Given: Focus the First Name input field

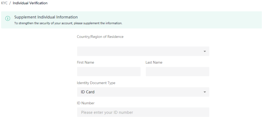Looking at the screenshot, I should click(109, 72).
